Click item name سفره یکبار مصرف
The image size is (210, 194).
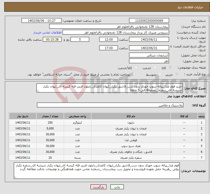(x=131, y=158)
